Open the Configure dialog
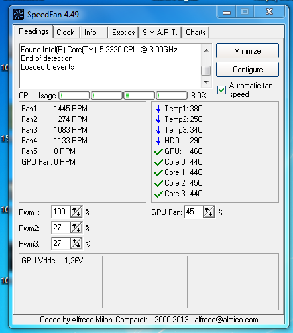Image resolution: width=293 pixels, height=333 pixels. [247, 70]
